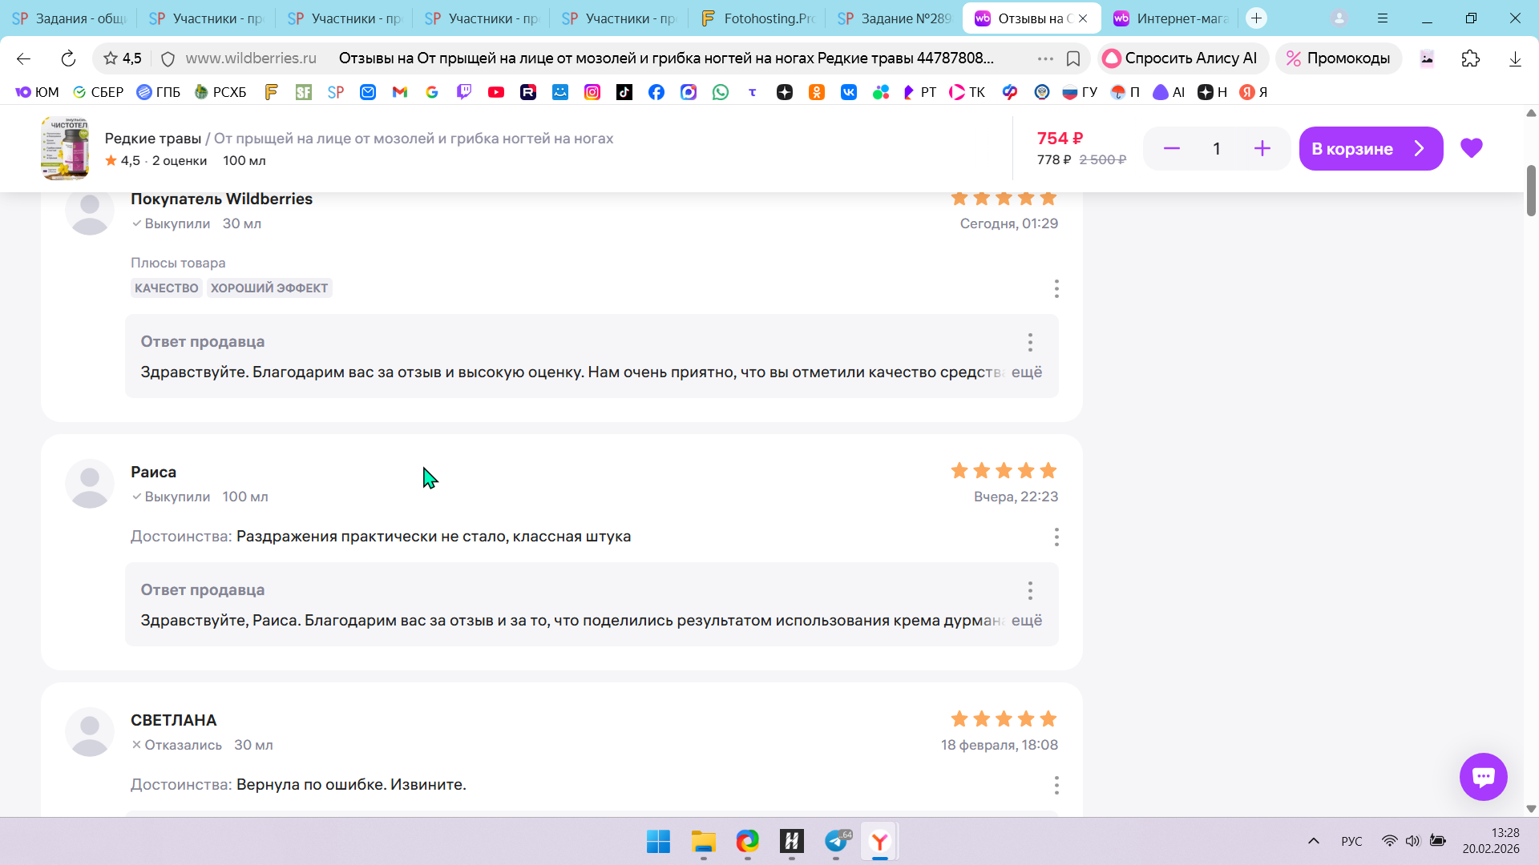Screen dimensions: 1539x865
Task: Click the Telegram taskbar icon
Action: point(836,841)
